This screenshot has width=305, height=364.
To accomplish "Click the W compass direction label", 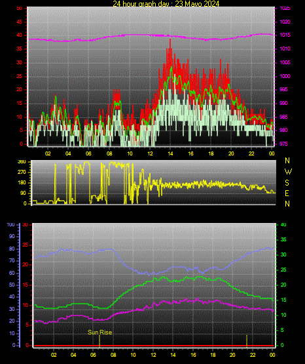I will [x=288, y=172].
